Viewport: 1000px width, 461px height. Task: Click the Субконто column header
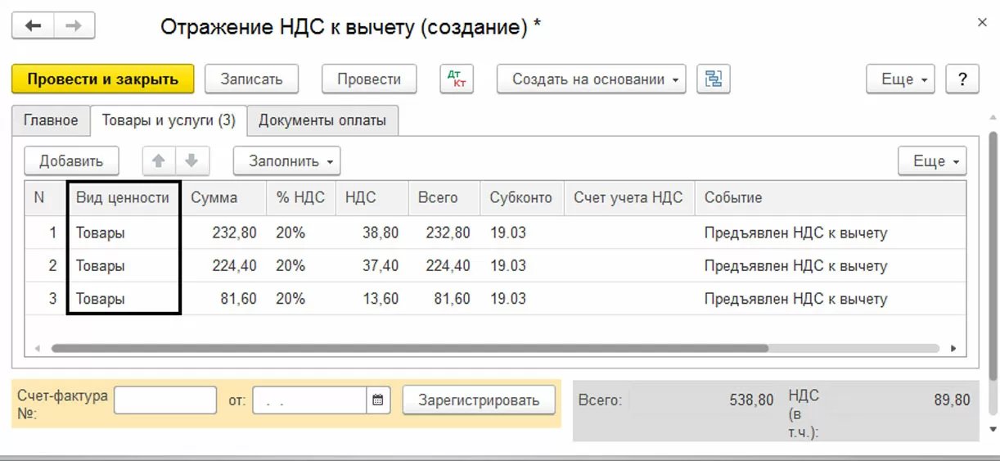522,197
